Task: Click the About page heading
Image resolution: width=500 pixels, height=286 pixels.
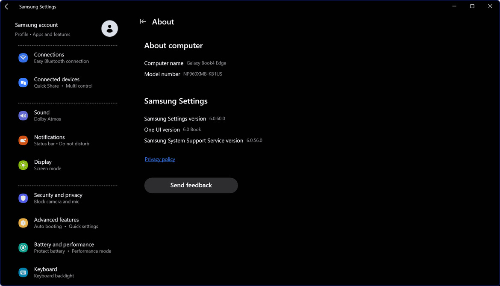Action: tap(163, 22)
